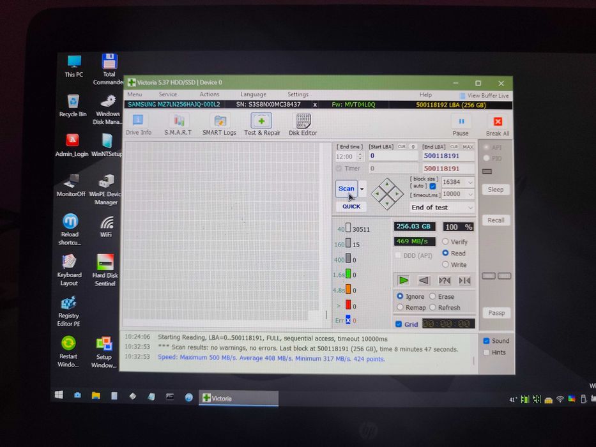Toggle the block size auto checkbox
596x447 pixels.
click(x=432, y=186)
